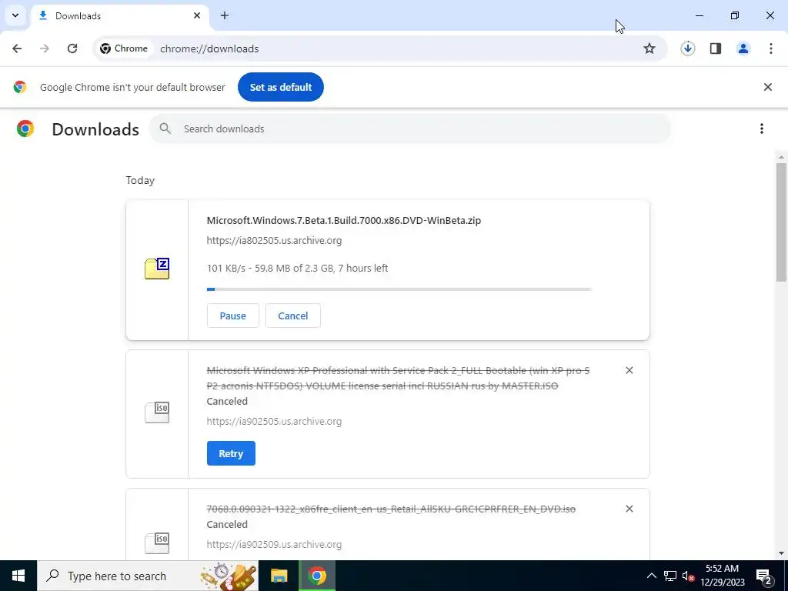Bookmark this page with star icon
This screenshot has width=788, height=591.
(649, 48)
